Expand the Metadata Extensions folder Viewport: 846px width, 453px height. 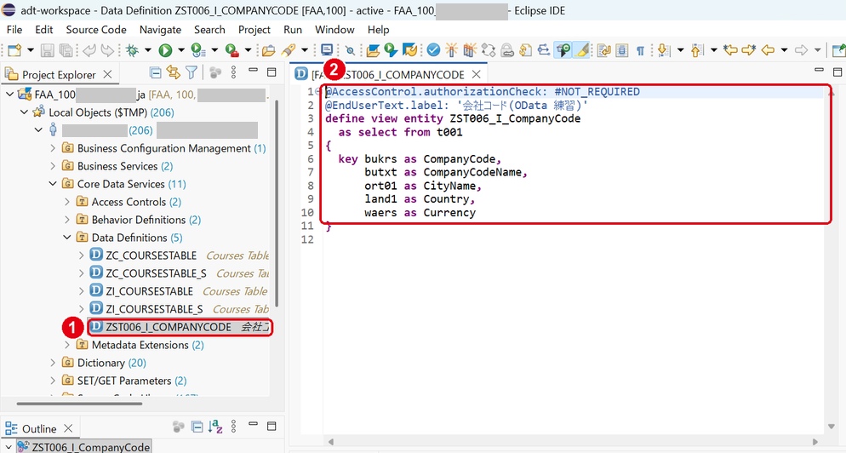67,345
